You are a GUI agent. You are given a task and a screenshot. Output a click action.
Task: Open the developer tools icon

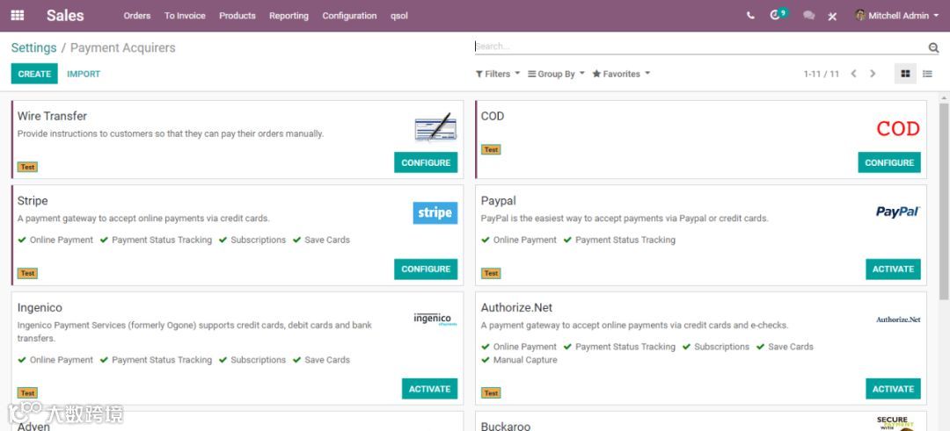coord(832,17)
